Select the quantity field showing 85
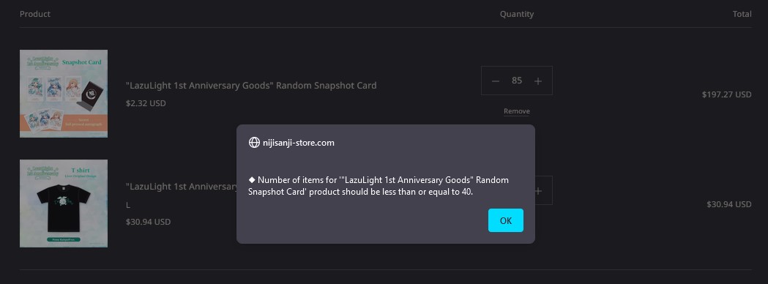The width and height of the screenshot is (768, 284). pyautogui.click(x=517, y=81)
